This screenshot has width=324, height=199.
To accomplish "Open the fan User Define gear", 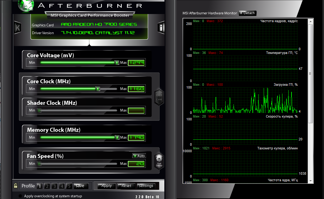I will [x=159, y=161].
